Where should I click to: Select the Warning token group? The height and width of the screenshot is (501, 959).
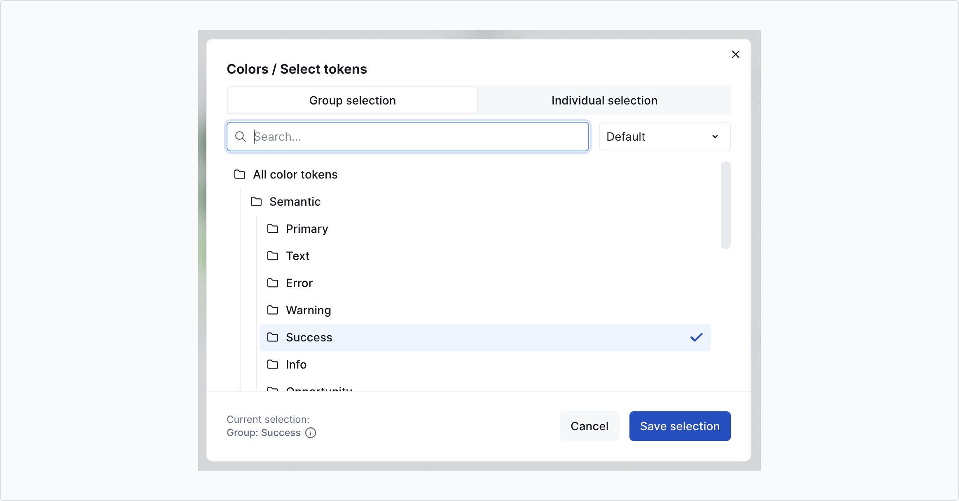point(309,310)
